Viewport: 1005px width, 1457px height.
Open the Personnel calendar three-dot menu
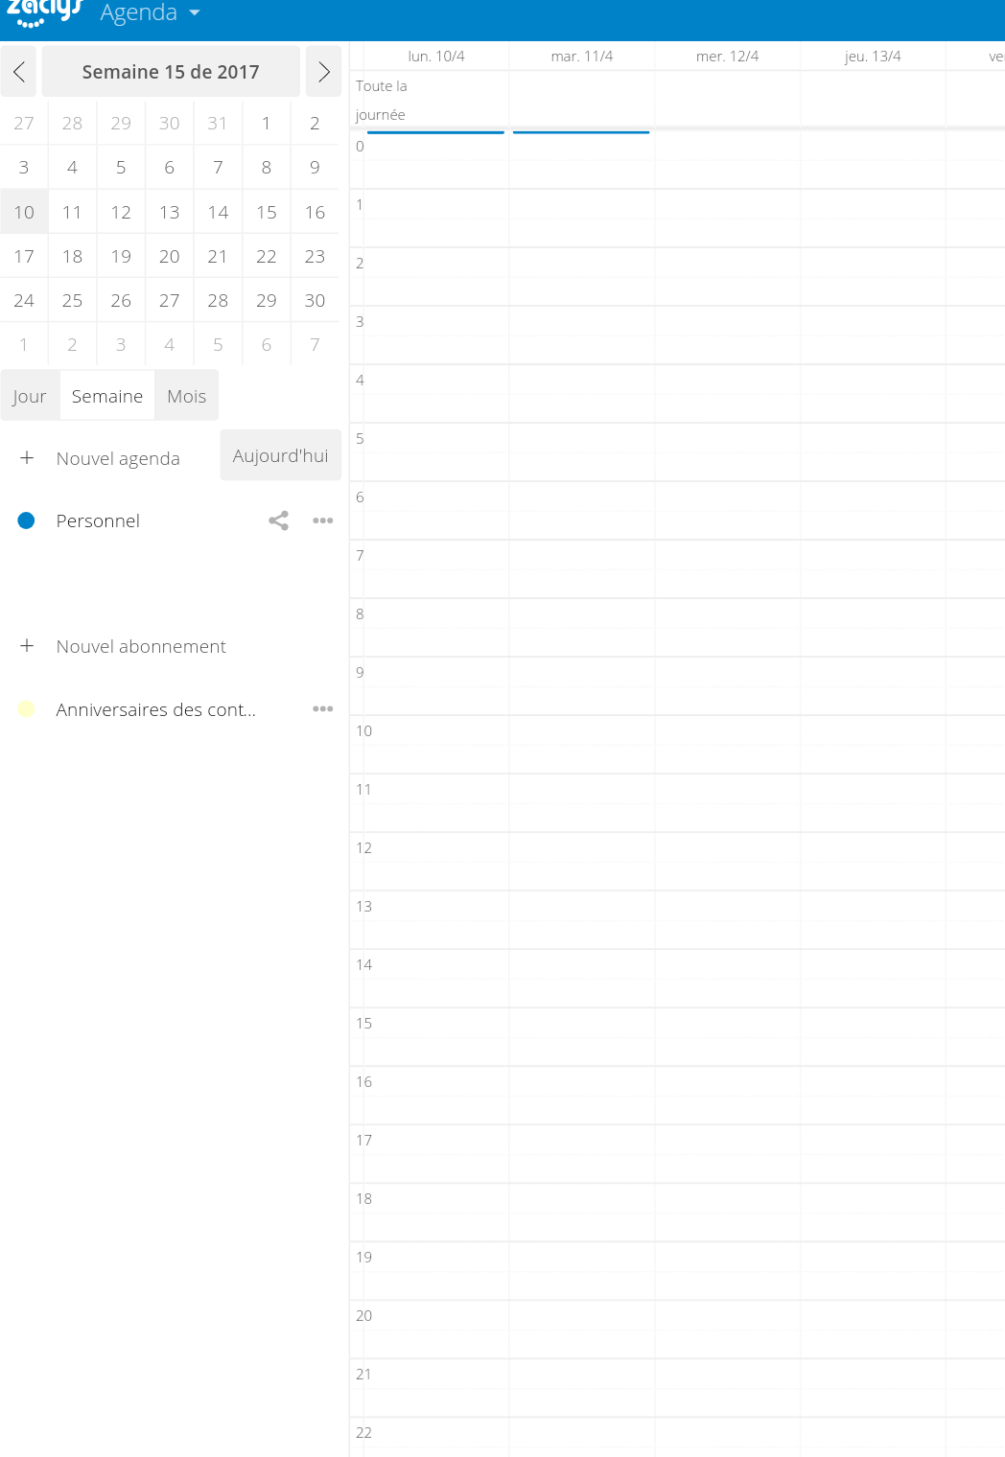tap(322, 520)
